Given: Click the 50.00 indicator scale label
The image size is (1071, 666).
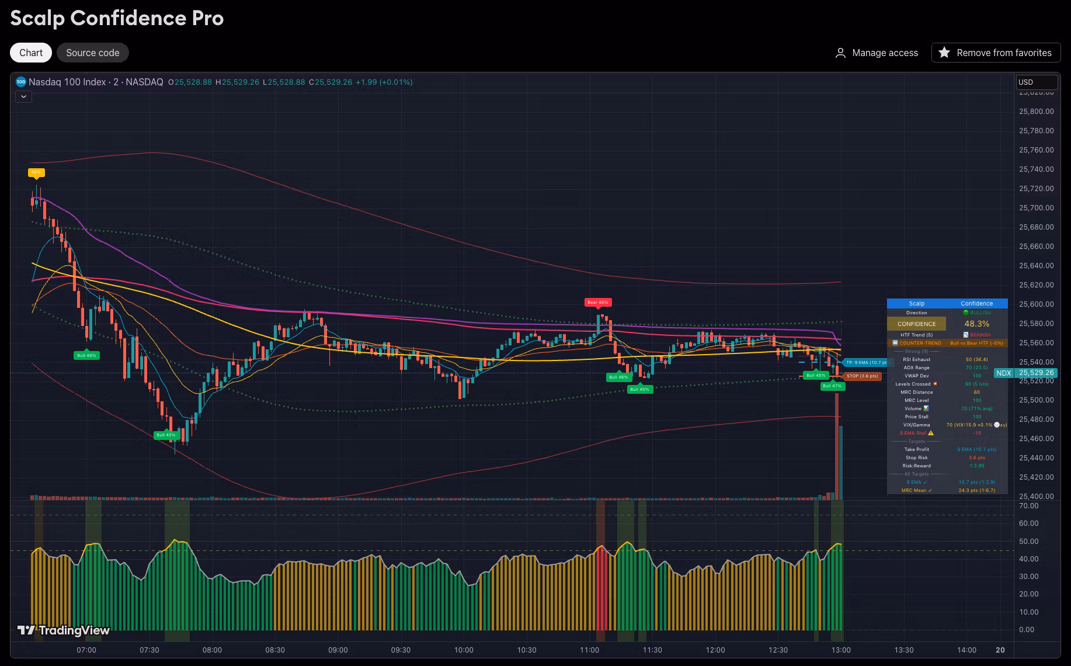Looking at the screenshot, I should (x=1028, y=541).
